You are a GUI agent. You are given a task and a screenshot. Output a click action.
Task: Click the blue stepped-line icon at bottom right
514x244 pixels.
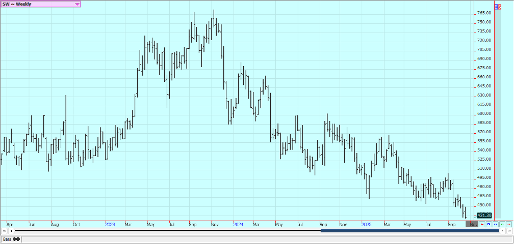(489, 224)
